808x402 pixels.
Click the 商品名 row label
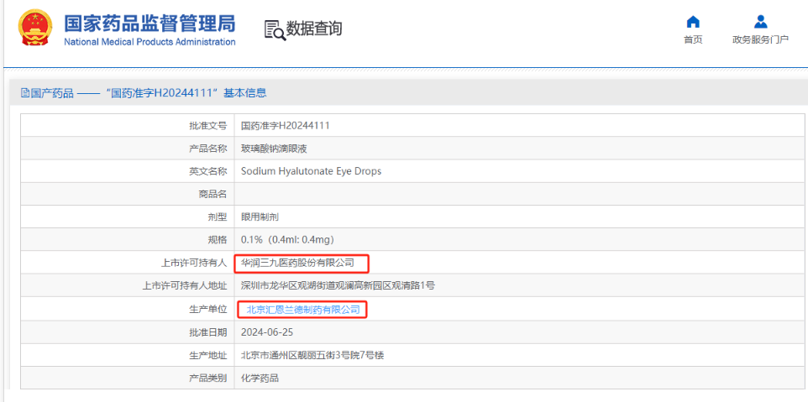click(212, 195)
